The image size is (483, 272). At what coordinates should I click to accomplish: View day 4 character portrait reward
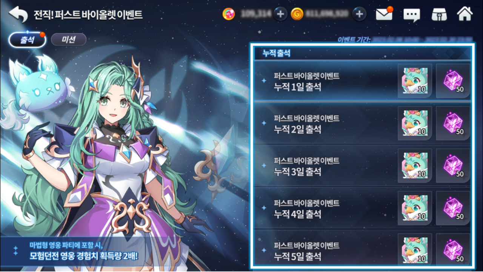[415, 208]
